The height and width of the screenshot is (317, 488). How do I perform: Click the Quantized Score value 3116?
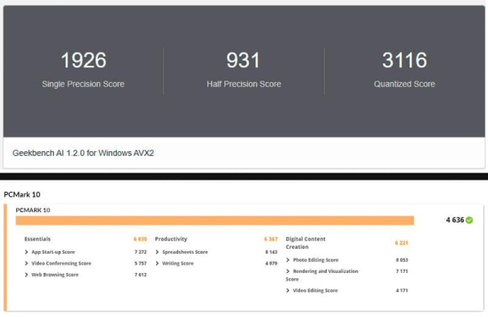(x=404, y=60)
